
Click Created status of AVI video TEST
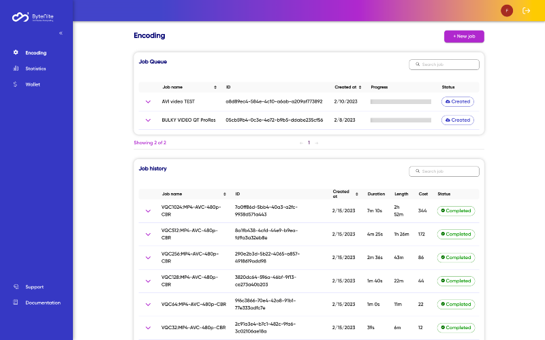[x=457, y=101]
